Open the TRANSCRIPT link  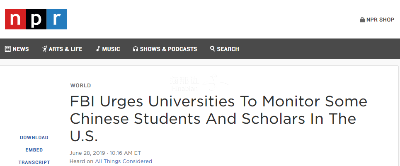[x=34, y=162]
